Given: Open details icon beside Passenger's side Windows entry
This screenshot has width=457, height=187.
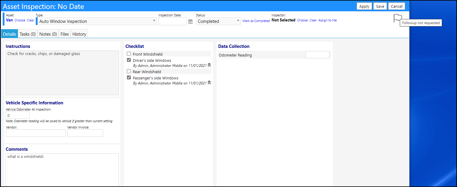Looking at the screenshot, I should (209, 83).
